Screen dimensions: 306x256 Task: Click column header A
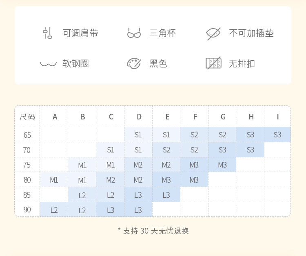coord(55,117)
